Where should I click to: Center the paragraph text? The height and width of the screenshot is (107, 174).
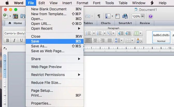coord(95,41)
